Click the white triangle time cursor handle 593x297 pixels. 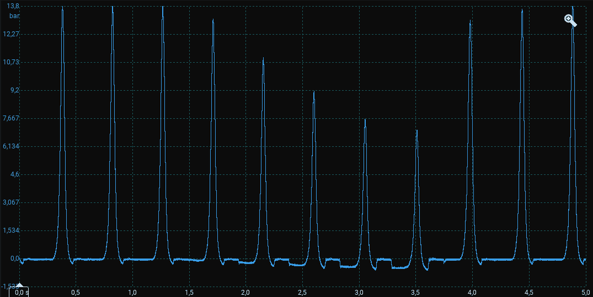[x=19, y=285]
